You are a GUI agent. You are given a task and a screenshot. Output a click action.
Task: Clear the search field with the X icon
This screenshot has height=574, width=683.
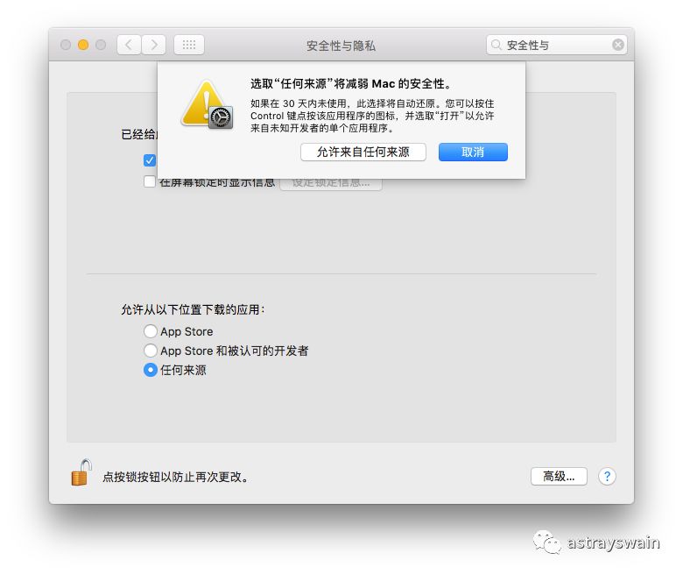coord(618,45)
